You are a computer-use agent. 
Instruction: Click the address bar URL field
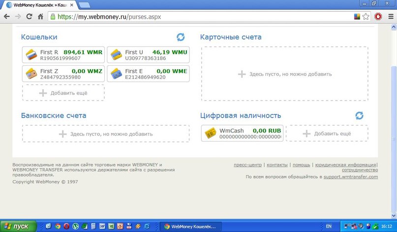click(x=197, y=16)
